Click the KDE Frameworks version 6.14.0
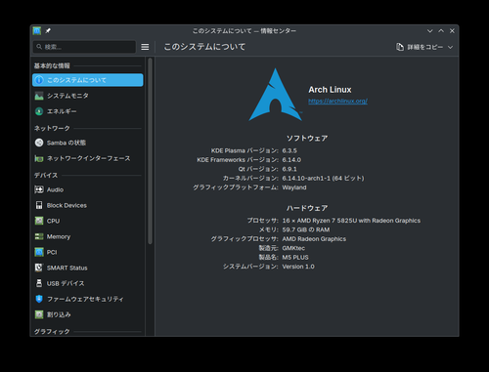The image size is (489, 372). coord(291,160)
